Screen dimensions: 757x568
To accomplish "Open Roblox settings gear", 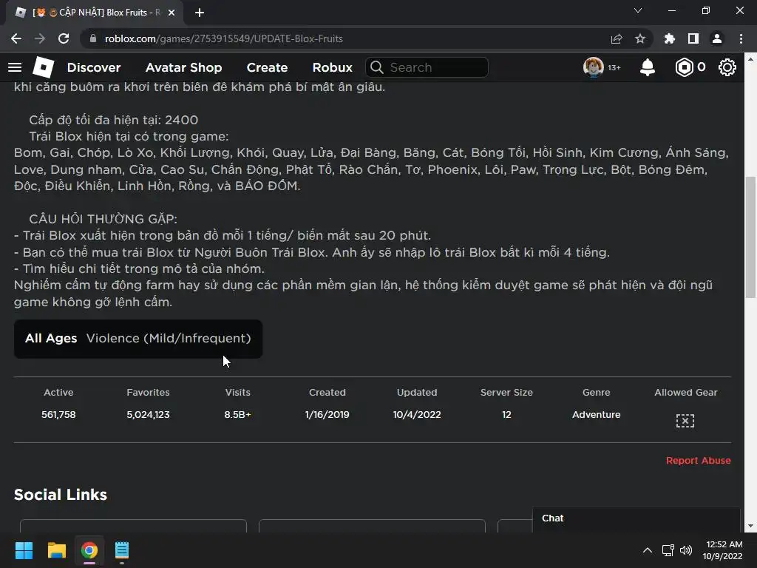I will [727, 67].
